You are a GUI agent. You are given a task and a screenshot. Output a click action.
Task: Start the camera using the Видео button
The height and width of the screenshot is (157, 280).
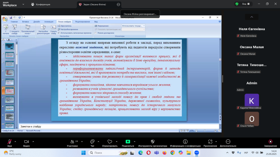click(27, 142)
